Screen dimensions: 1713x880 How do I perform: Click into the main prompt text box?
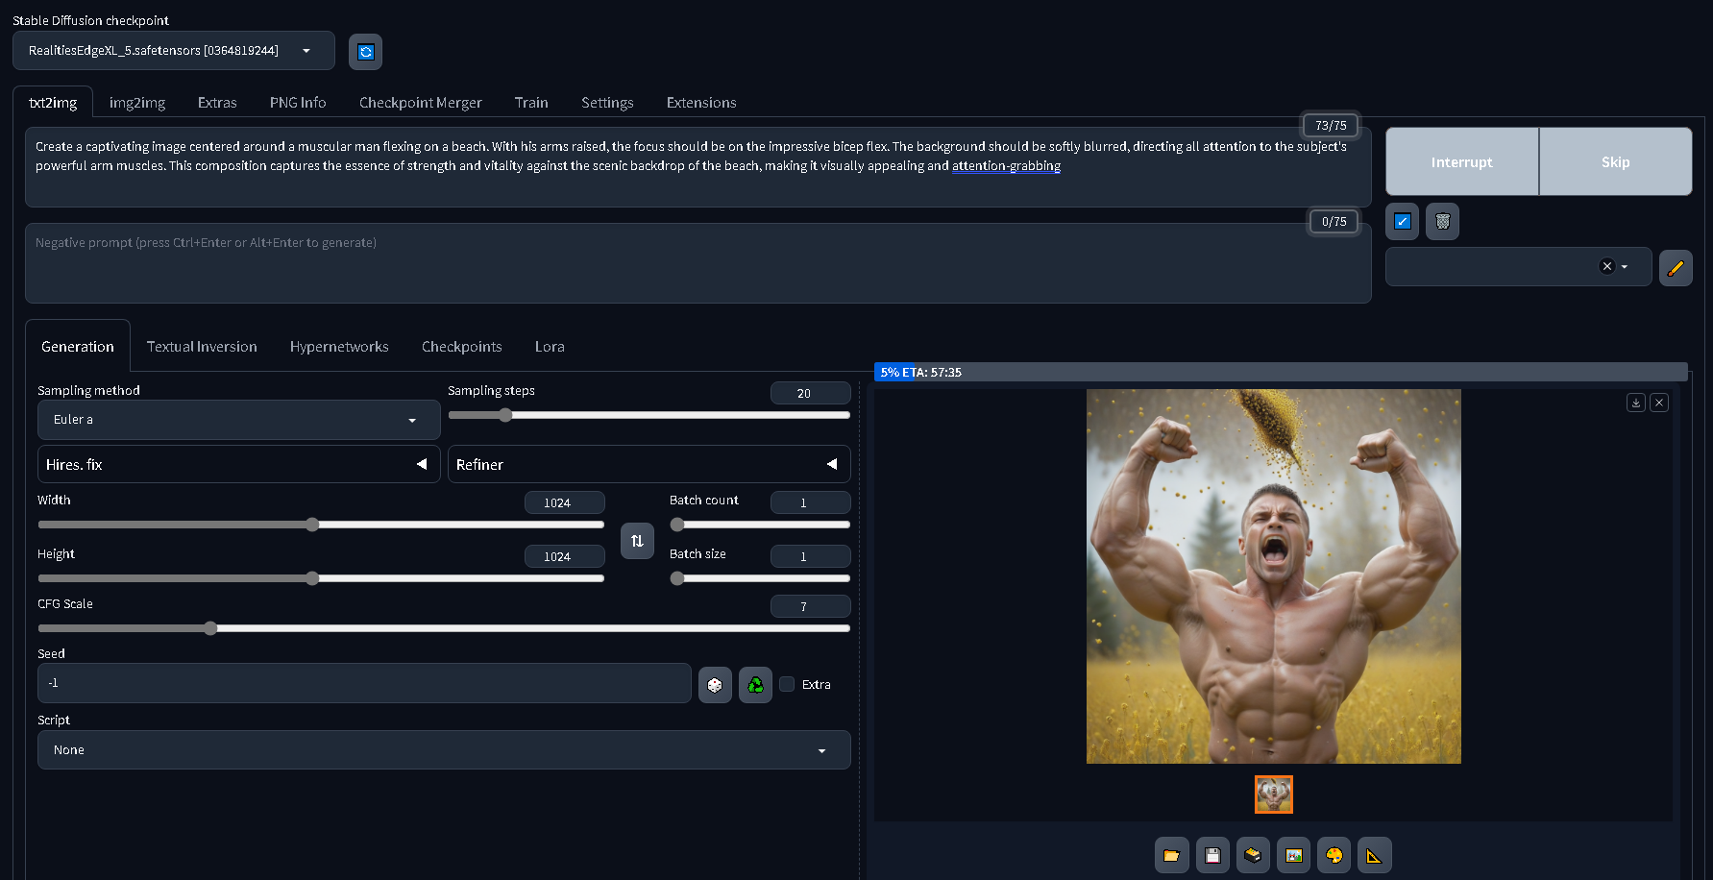(x=698, y=167)
